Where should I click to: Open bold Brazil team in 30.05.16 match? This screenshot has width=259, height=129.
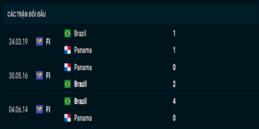(80, 84)
